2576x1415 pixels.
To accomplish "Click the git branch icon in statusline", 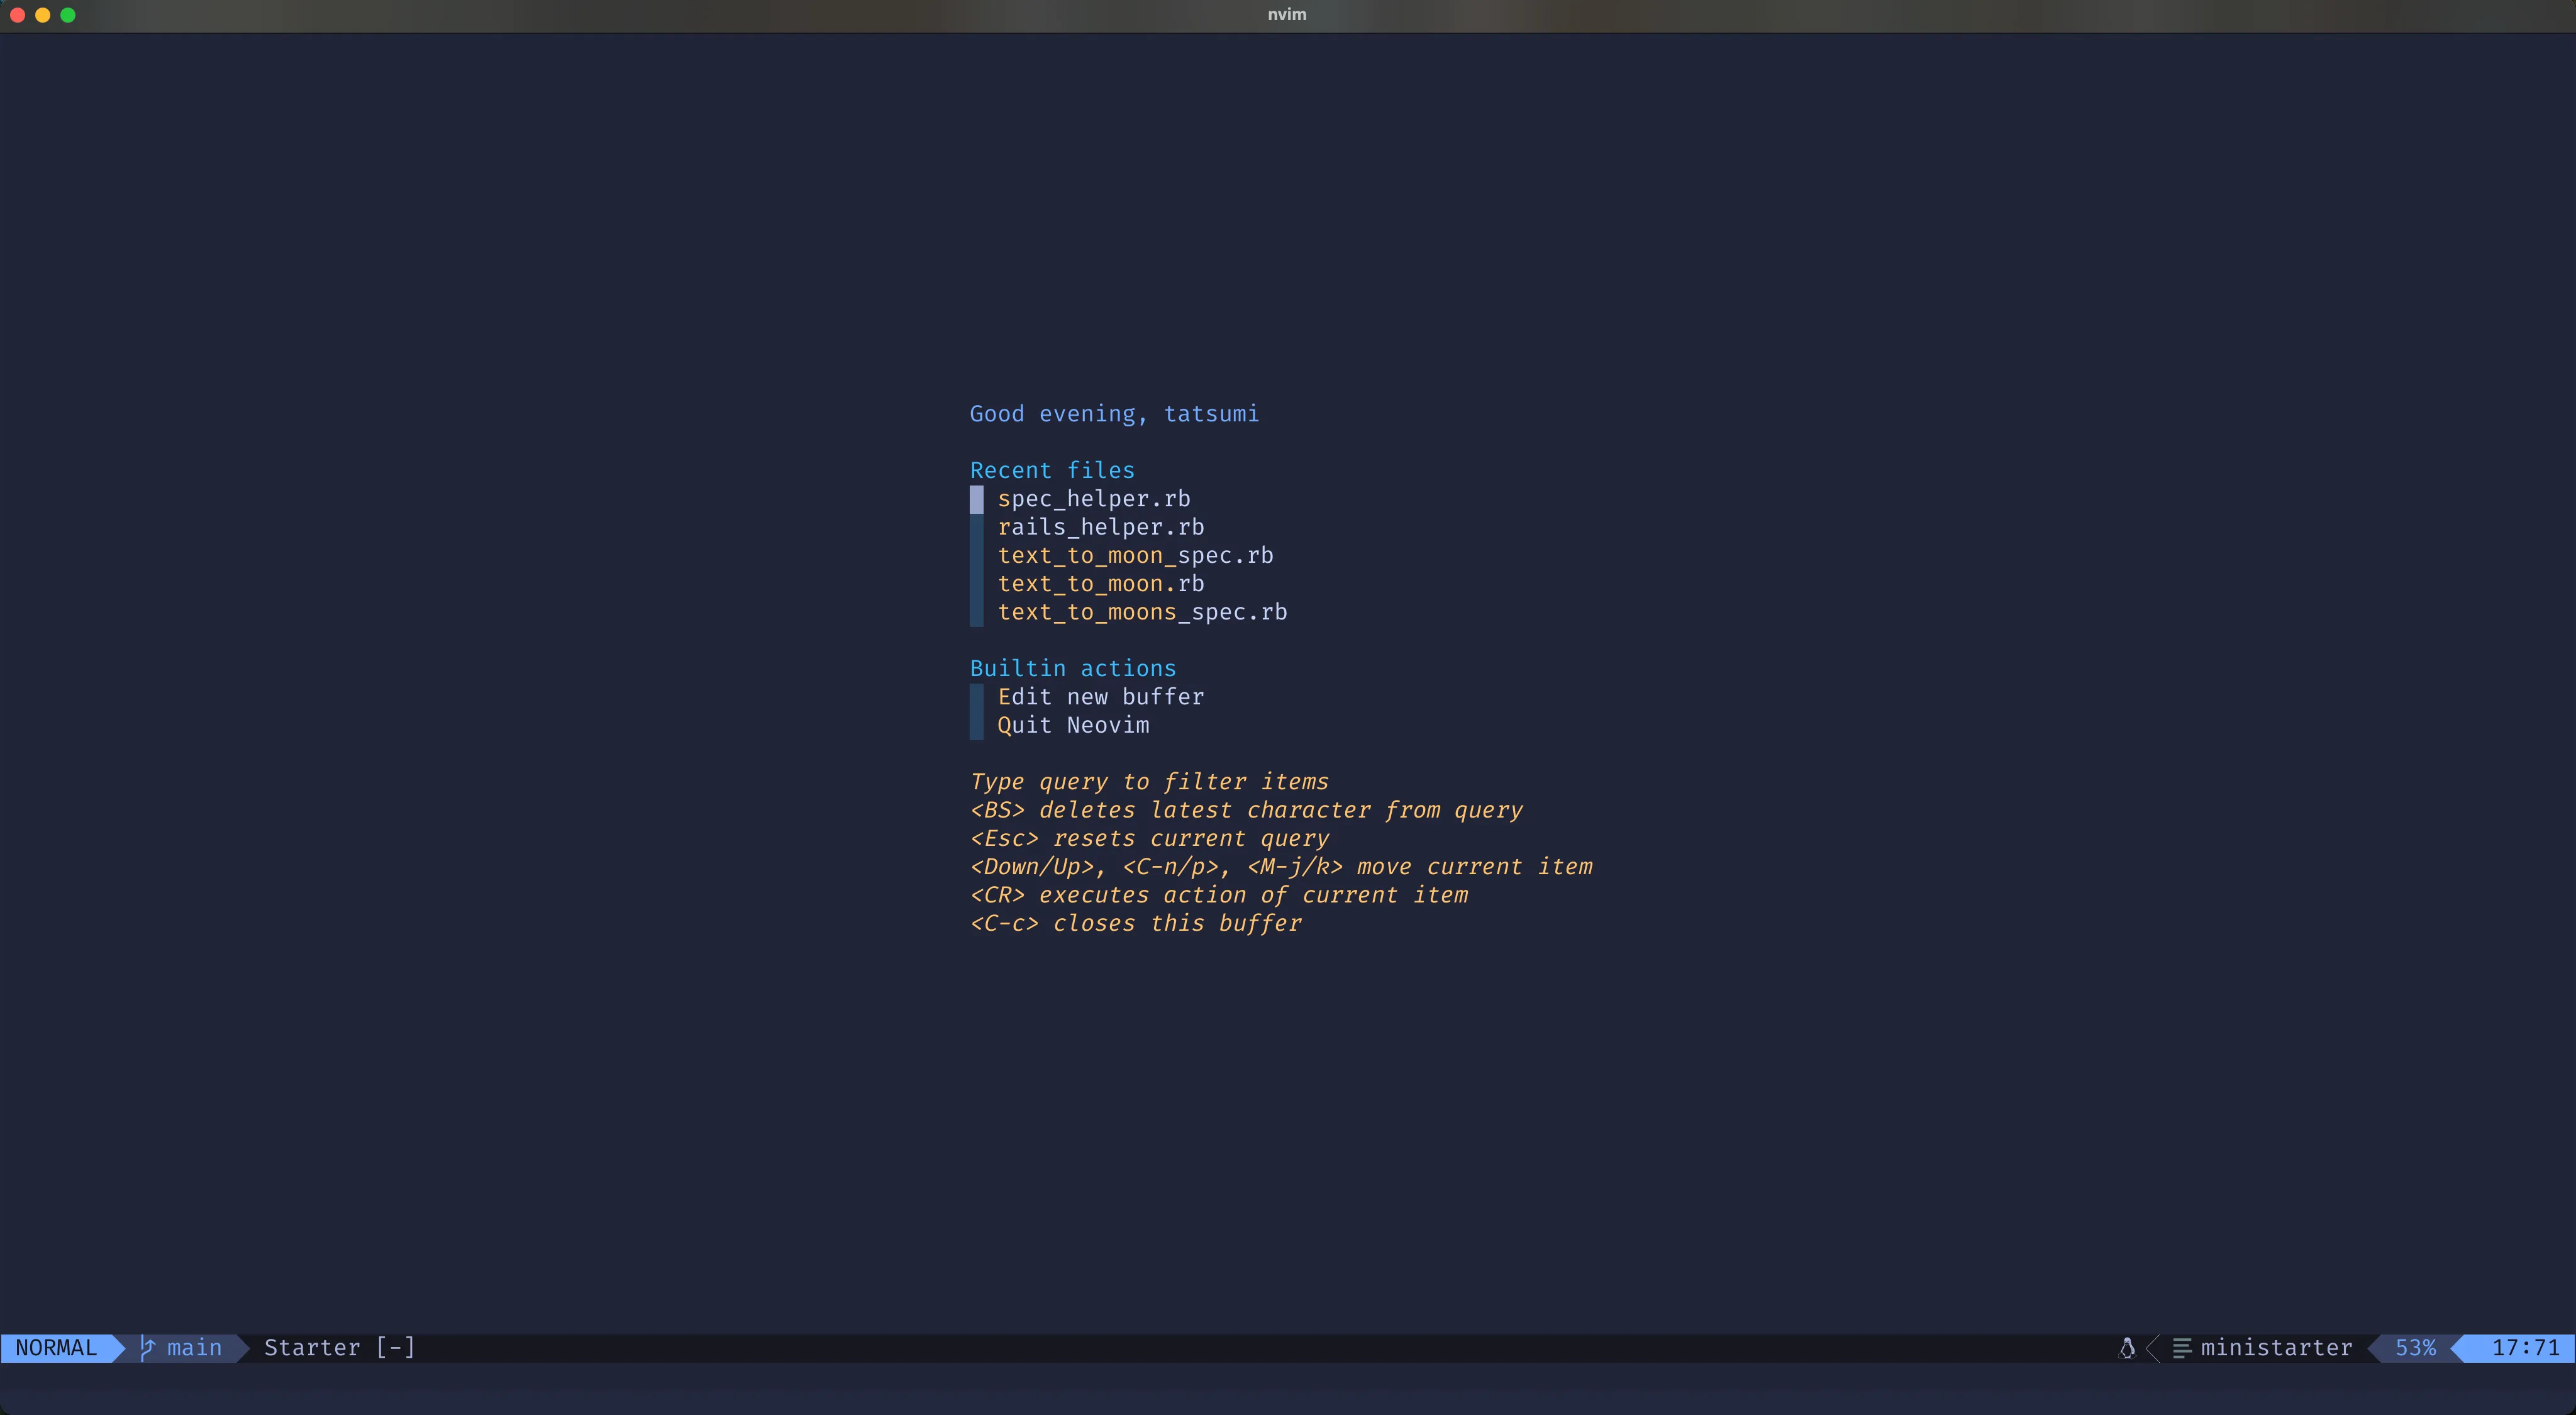I will tap(148, 1347).
